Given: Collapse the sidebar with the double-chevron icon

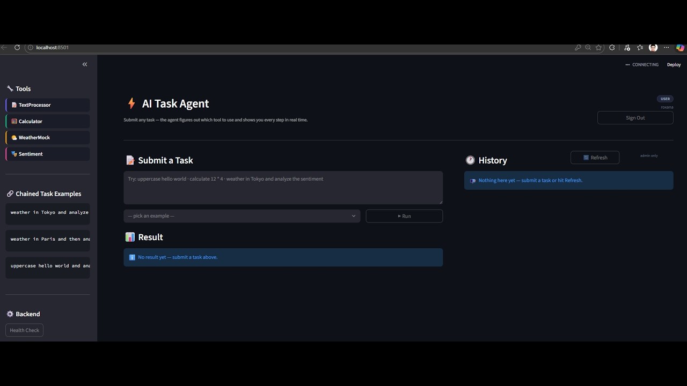Looking at the screenshot, I should [85, 64].
